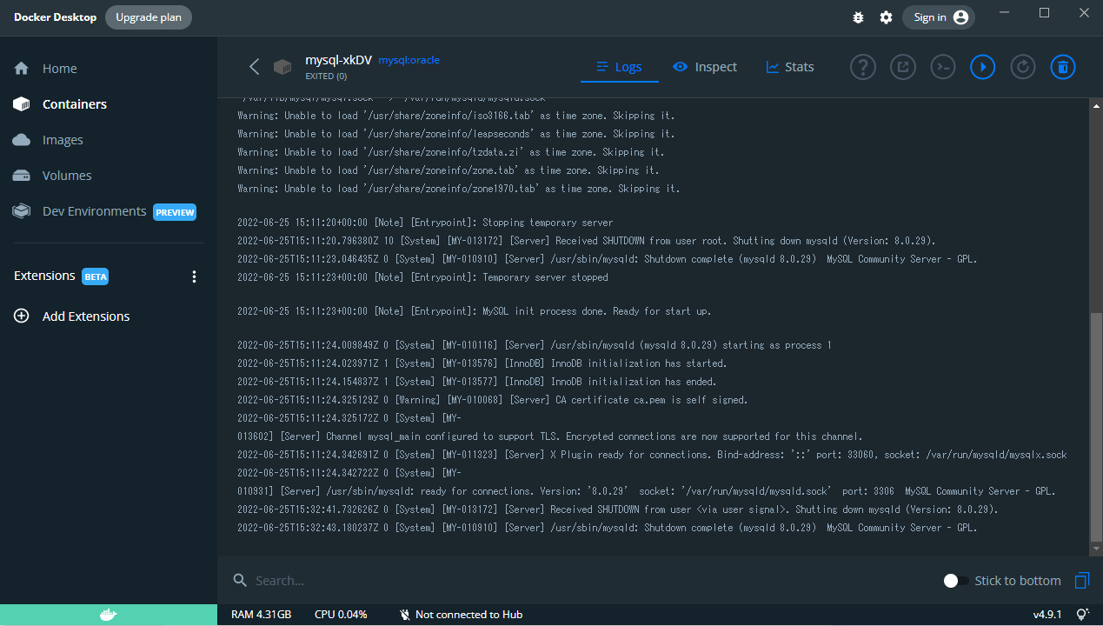Maximize the Docker Desktop window
1103x626 pixels.
(x=1044, y=12)
